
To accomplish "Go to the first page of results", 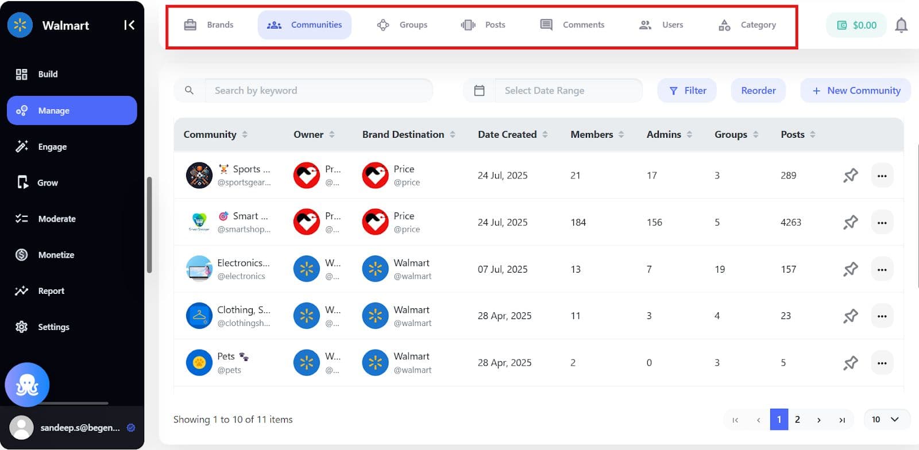I will pyautogui.click(x=735, y=420).
